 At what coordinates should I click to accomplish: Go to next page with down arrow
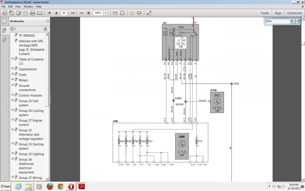56,13
